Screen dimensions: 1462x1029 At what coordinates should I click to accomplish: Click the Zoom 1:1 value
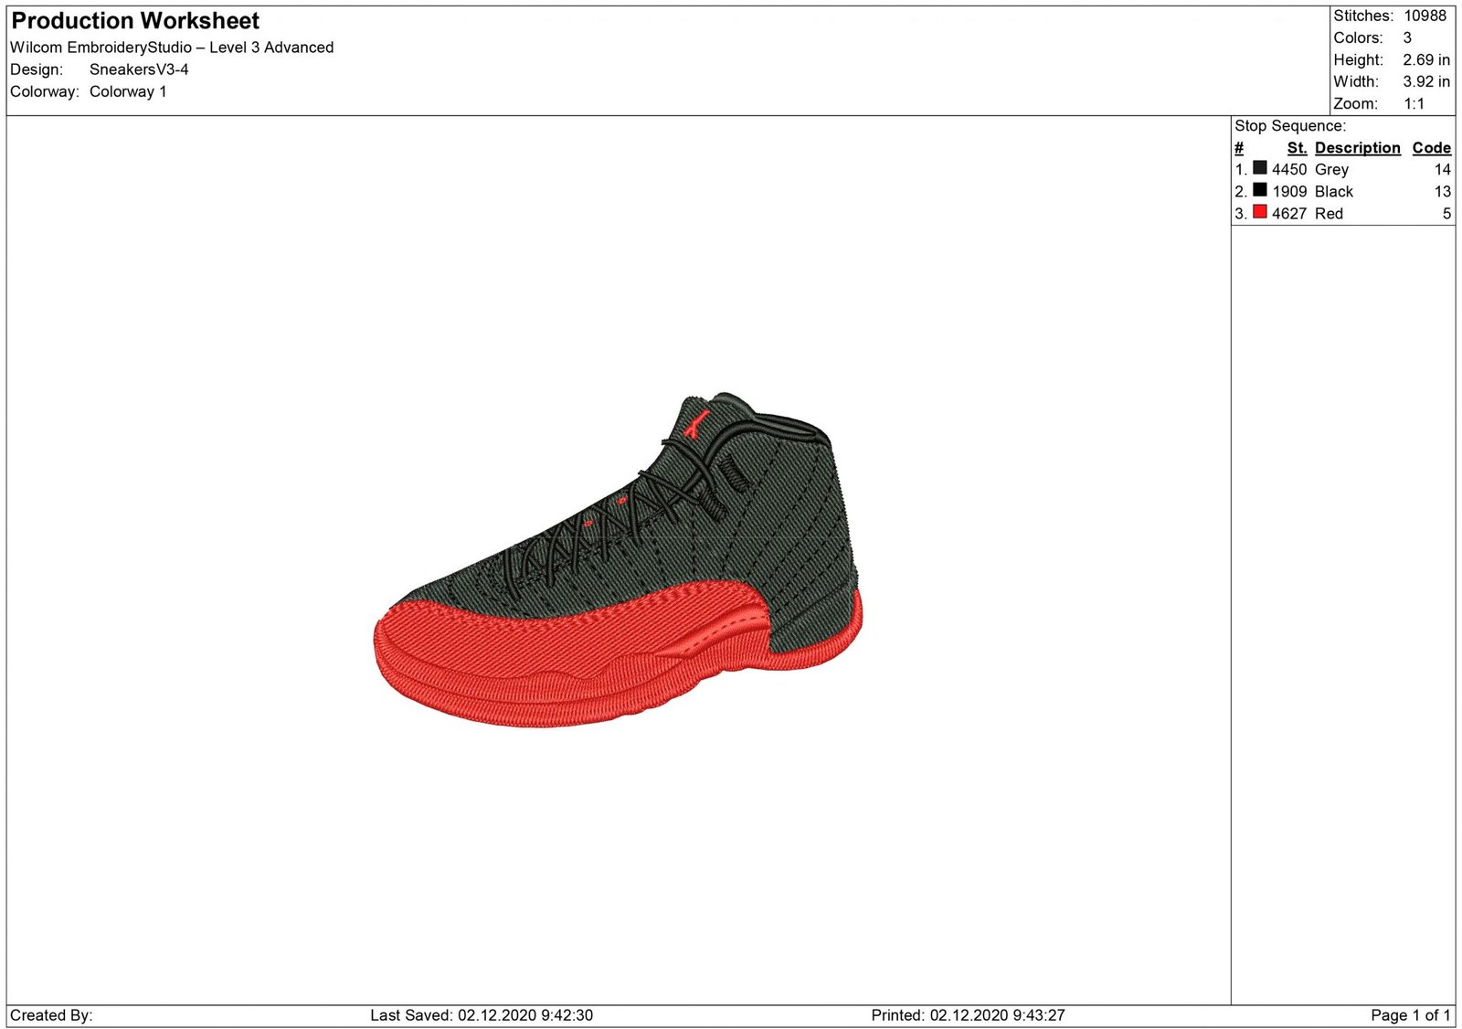pos(1414,103)
